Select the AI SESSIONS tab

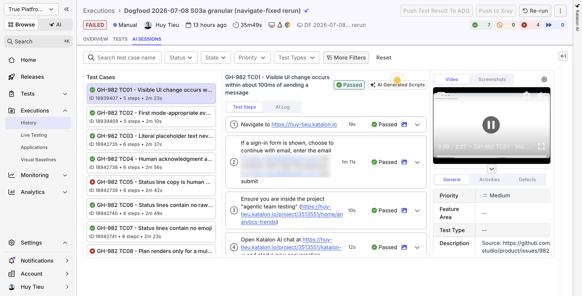(x=147, y=39)
